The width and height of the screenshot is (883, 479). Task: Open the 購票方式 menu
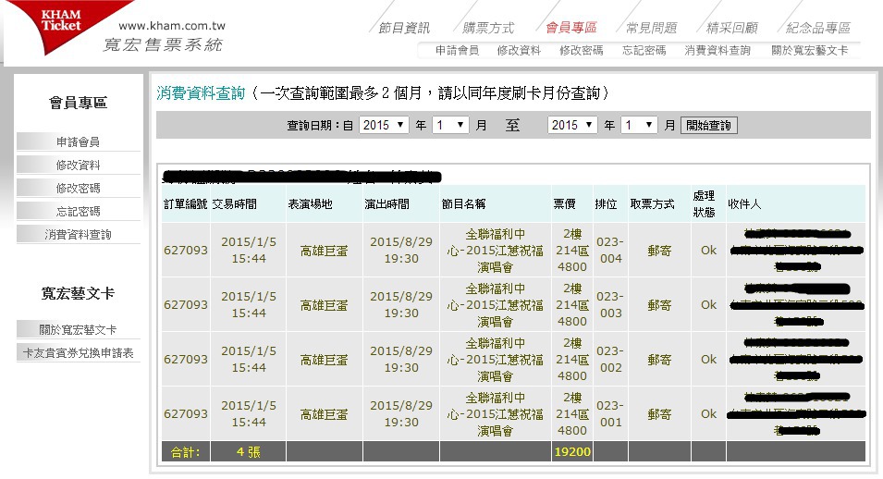(488, 28)
